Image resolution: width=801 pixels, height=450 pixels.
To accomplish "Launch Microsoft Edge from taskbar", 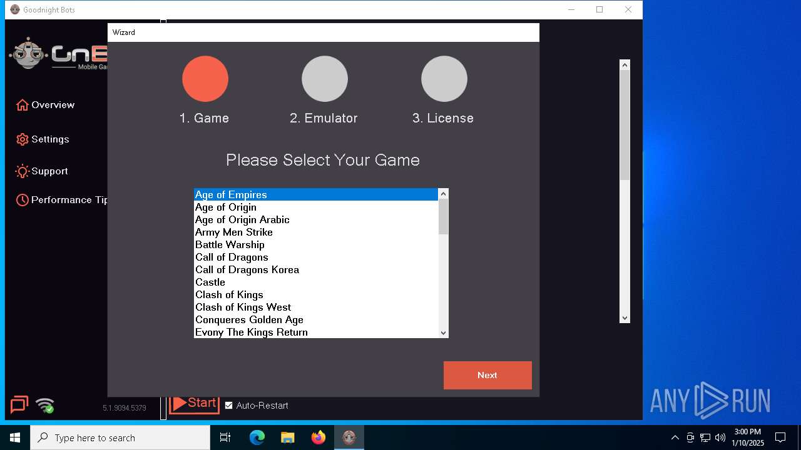I will pyautogui.click(x=257, y=437).
